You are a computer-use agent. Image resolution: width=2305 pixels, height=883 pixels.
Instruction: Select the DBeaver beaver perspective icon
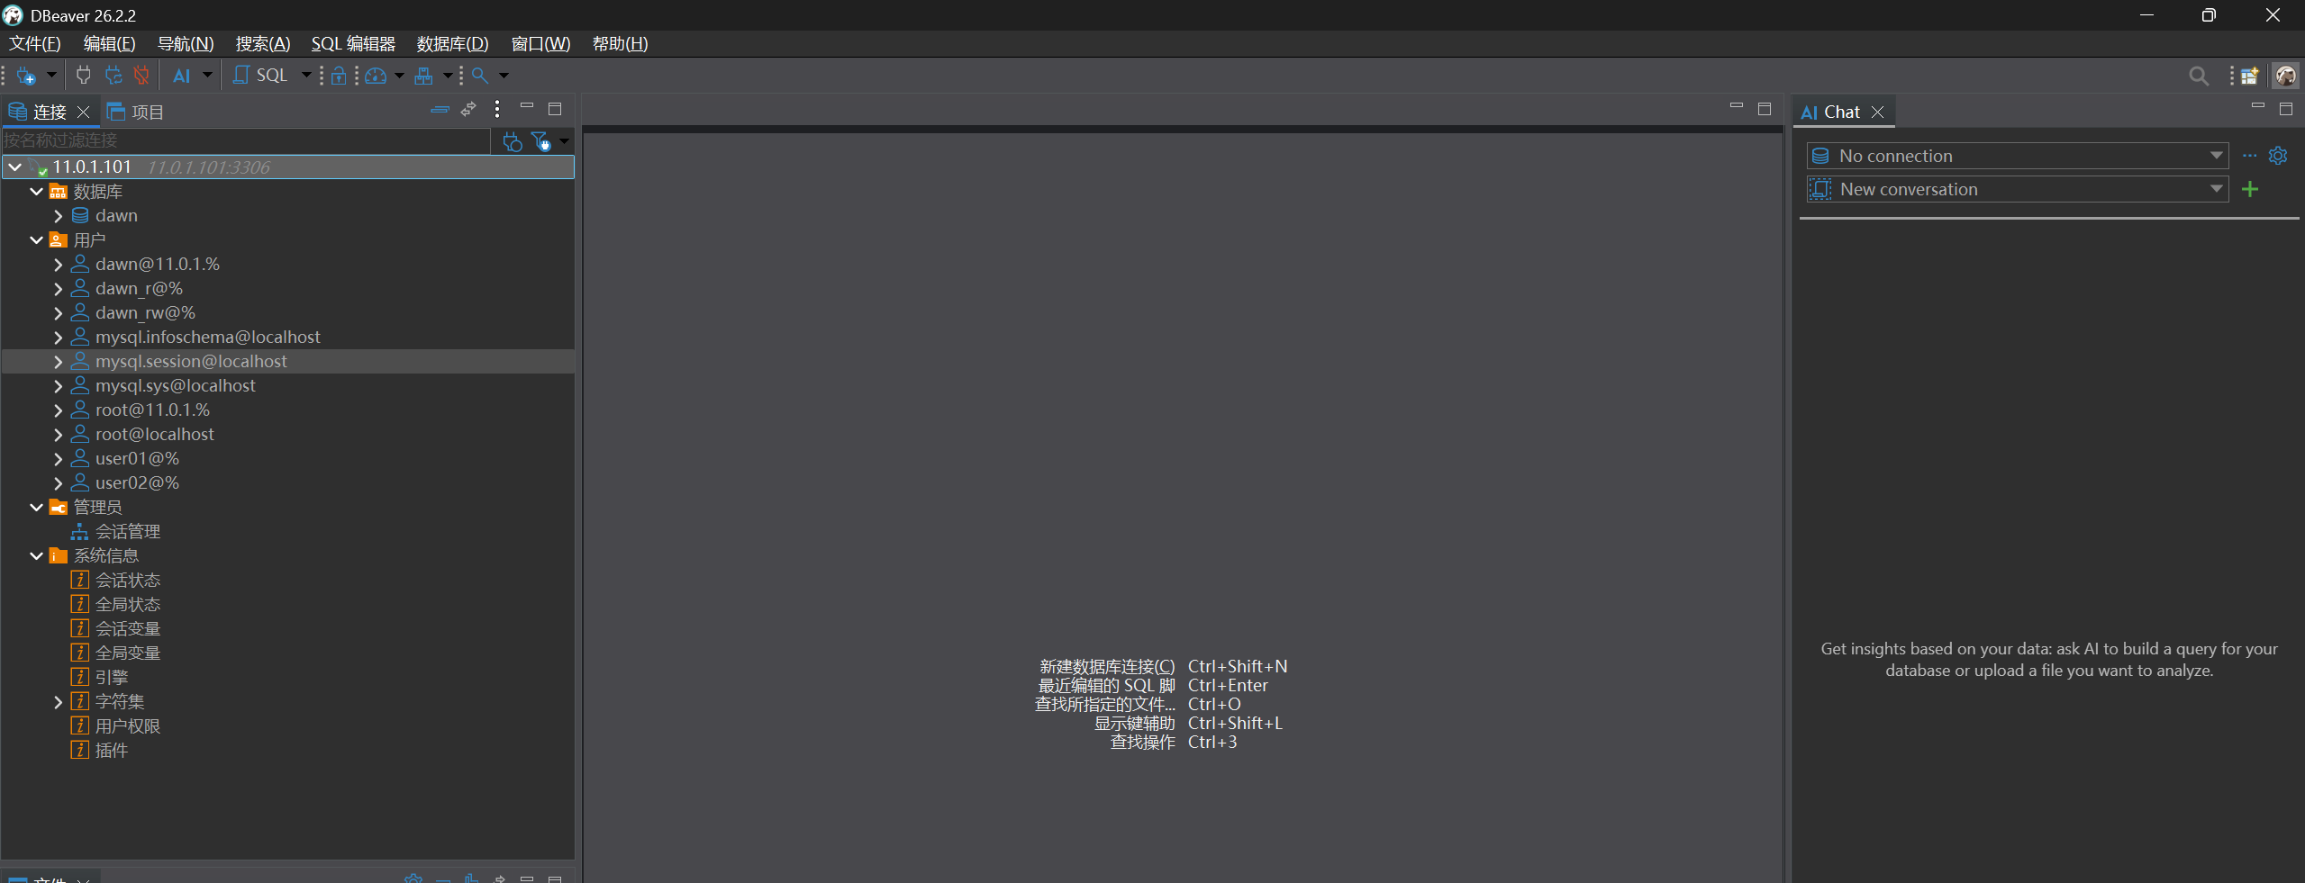pos(2285,77)
